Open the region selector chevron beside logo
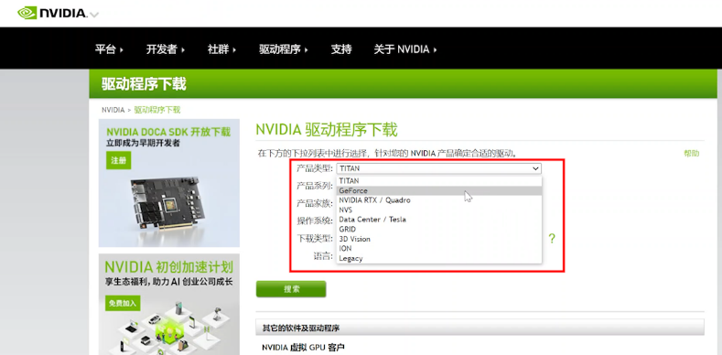Image resolution: width=722 pixels, height=355 pixels. tap(94, 15)
